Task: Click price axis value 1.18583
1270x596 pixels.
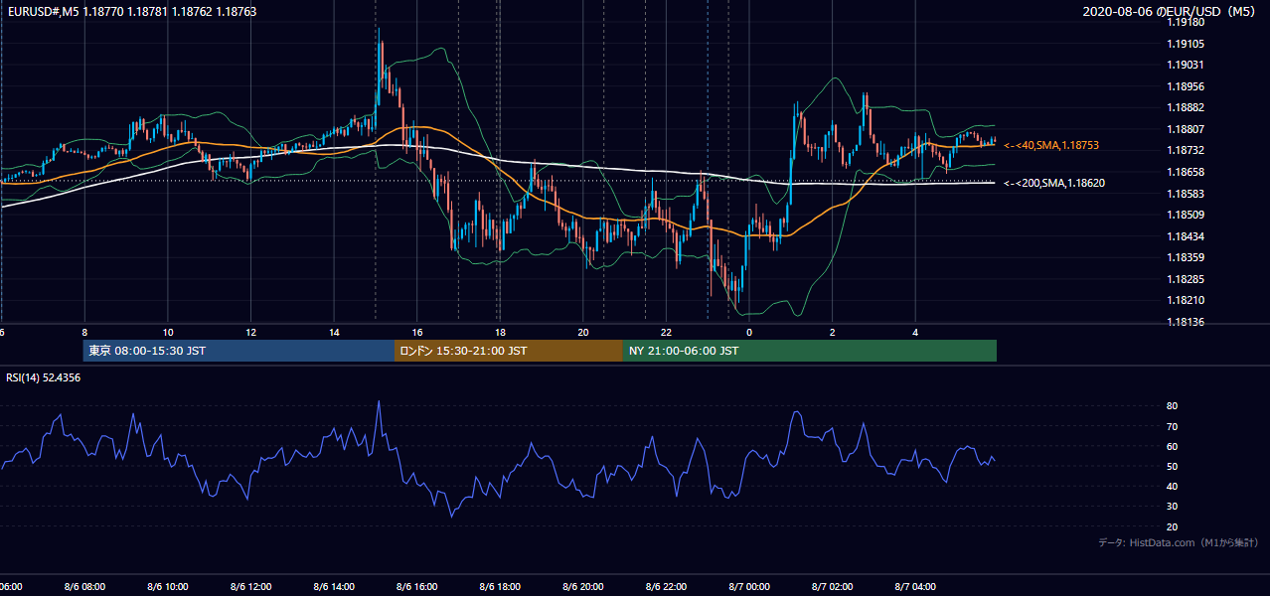Action: coord(1185,194)
